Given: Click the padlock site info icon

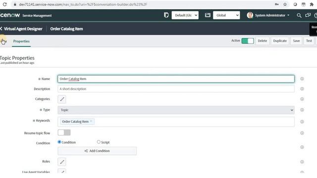Looking at the screenshot, I should pyautogui.click(x=15, y=4).
